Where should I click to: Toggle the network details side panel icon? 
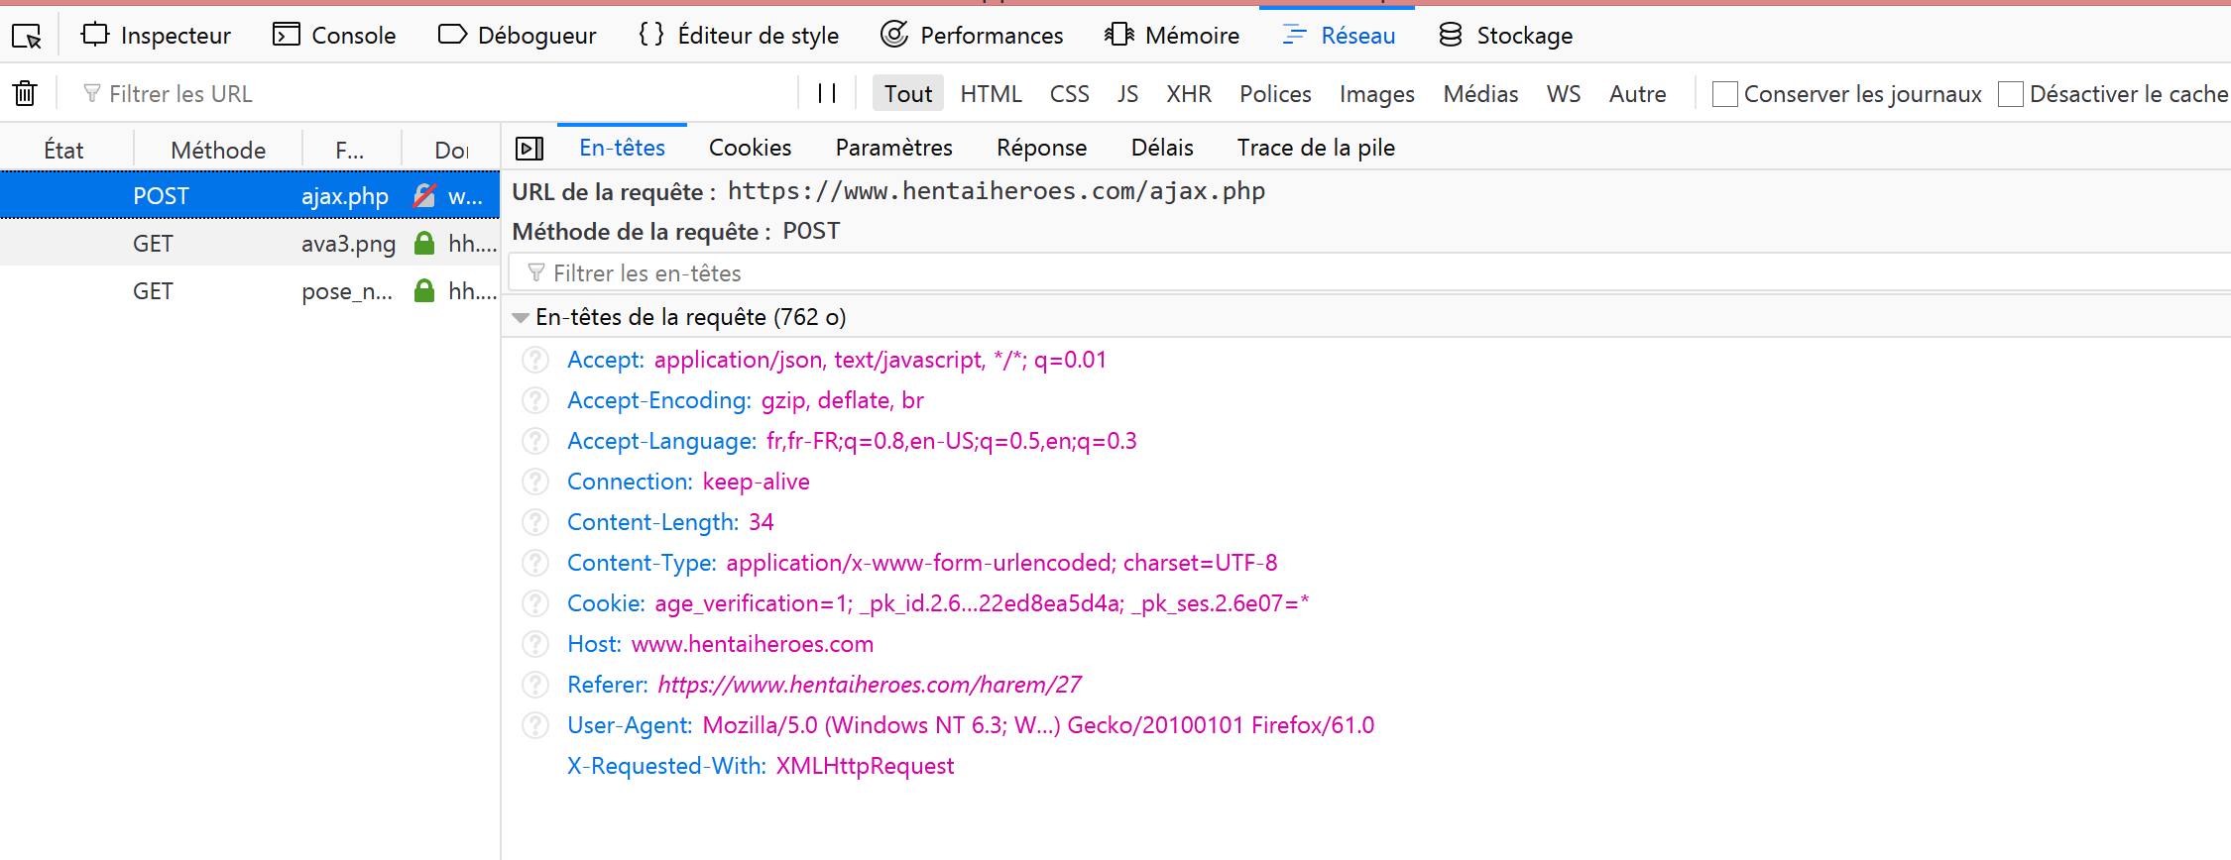click(529, 149)
